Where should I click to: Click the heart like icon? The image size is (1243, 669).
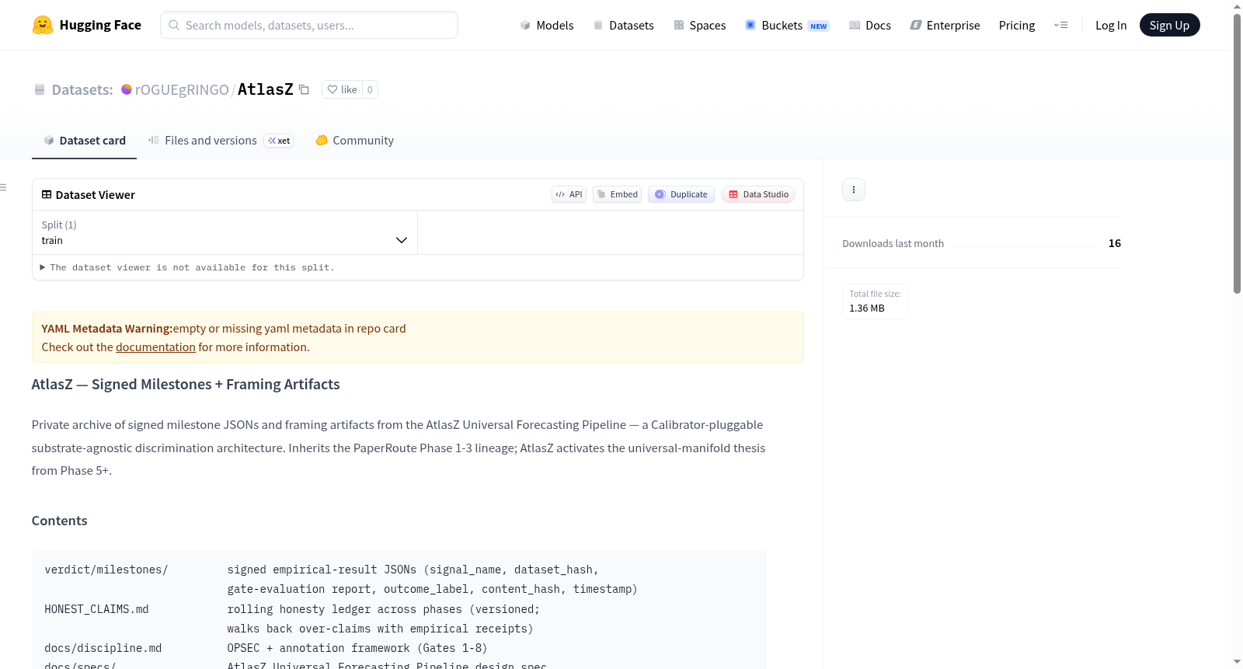coord(333,89)
